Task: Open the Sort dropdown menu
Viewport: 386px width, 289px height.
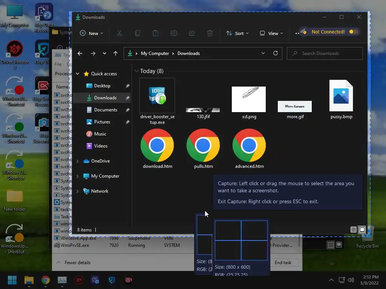Action: (x=237, y=33)
